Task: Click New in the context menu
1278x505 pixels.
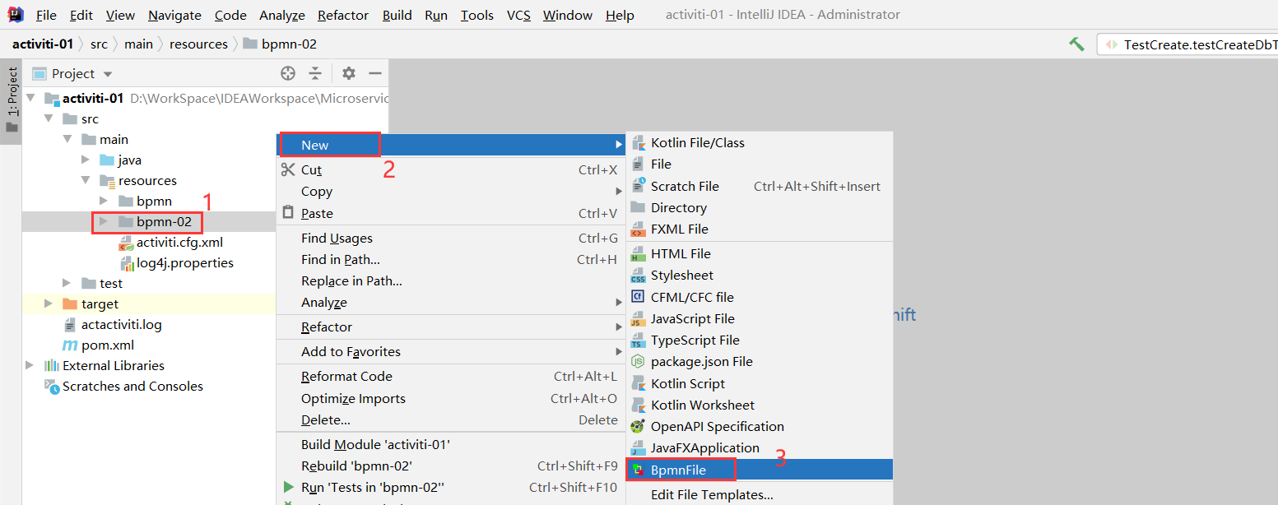Action: pos(451,145)
